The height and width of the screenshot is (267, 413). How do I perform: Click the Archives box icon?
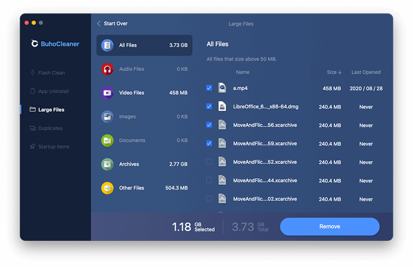click(x=107, y=164)
